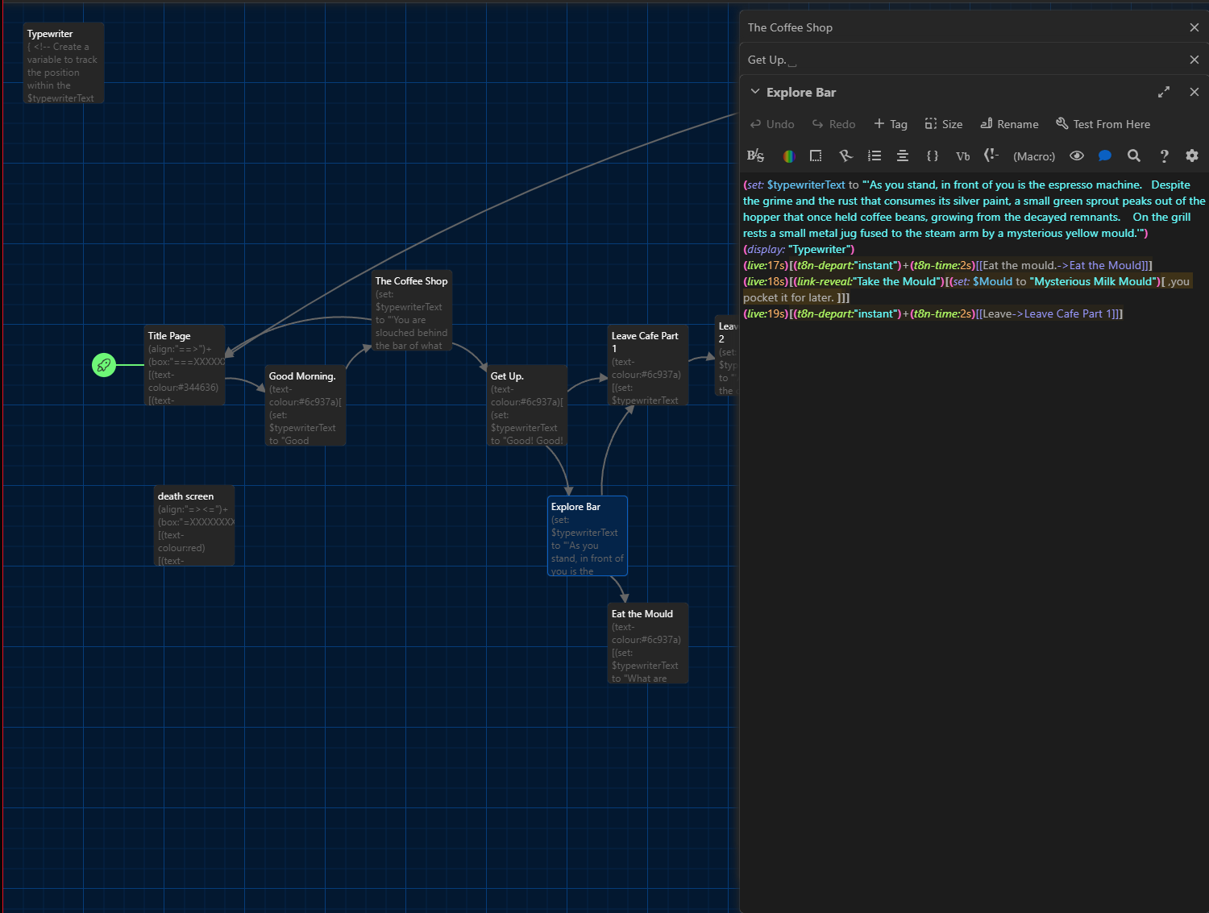The width and height of the screenshot is (1209, 913).
Task: Click the Vb verbatim markup icon
Action: [962, 156]
